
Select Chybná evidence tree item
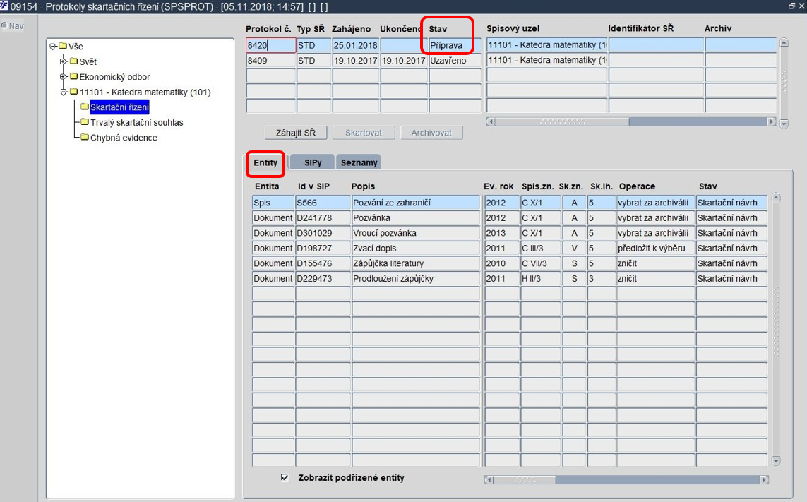click(x=124, y=138)
